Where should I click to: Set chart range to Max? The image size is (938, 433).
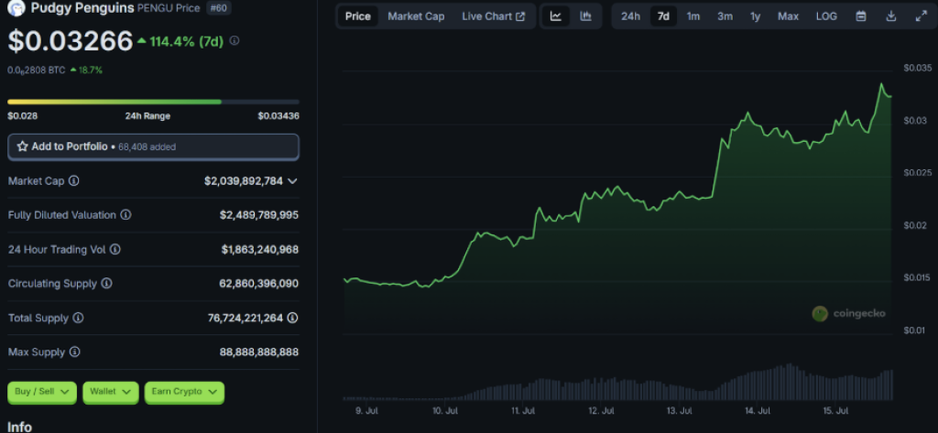(788, 16)
